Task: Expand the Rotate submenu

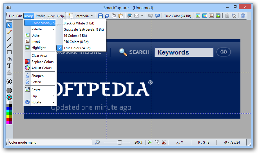Action: click(40, 102)
